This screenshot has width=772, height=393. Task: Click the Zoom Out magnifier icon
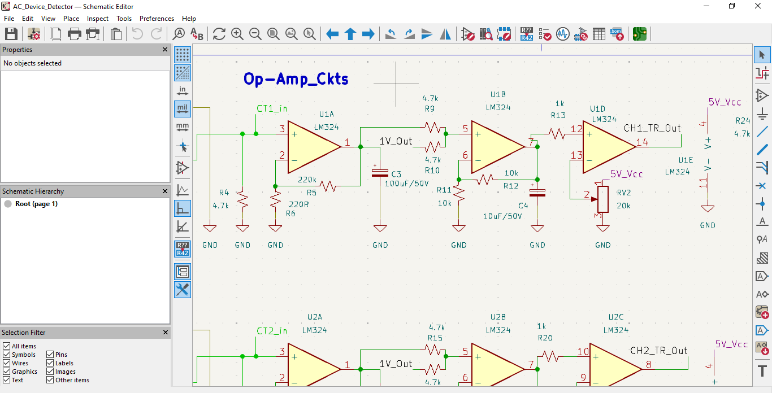(255, 34)
